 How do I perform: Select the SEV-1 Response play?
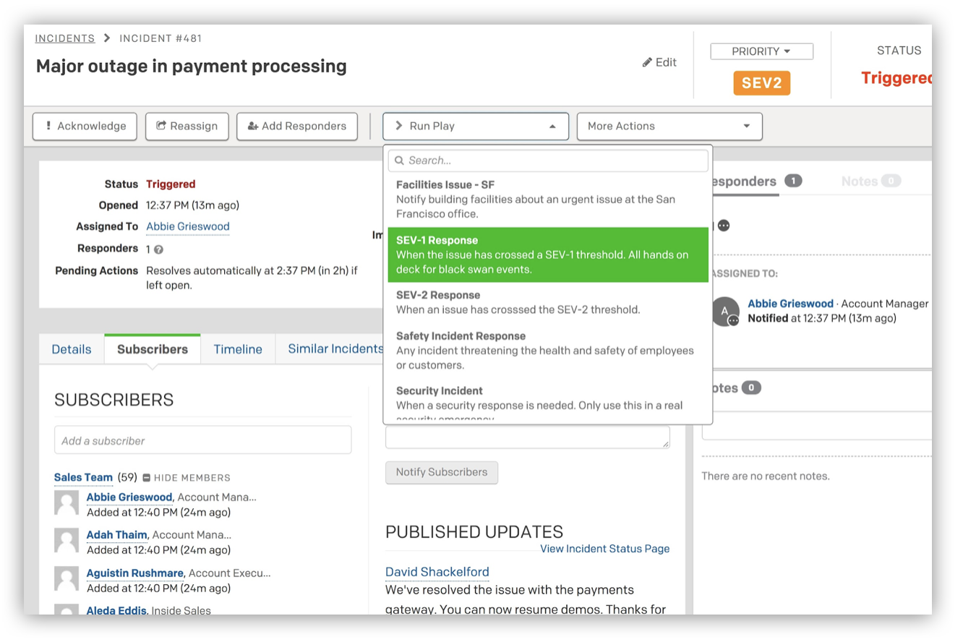pos(547,254)
